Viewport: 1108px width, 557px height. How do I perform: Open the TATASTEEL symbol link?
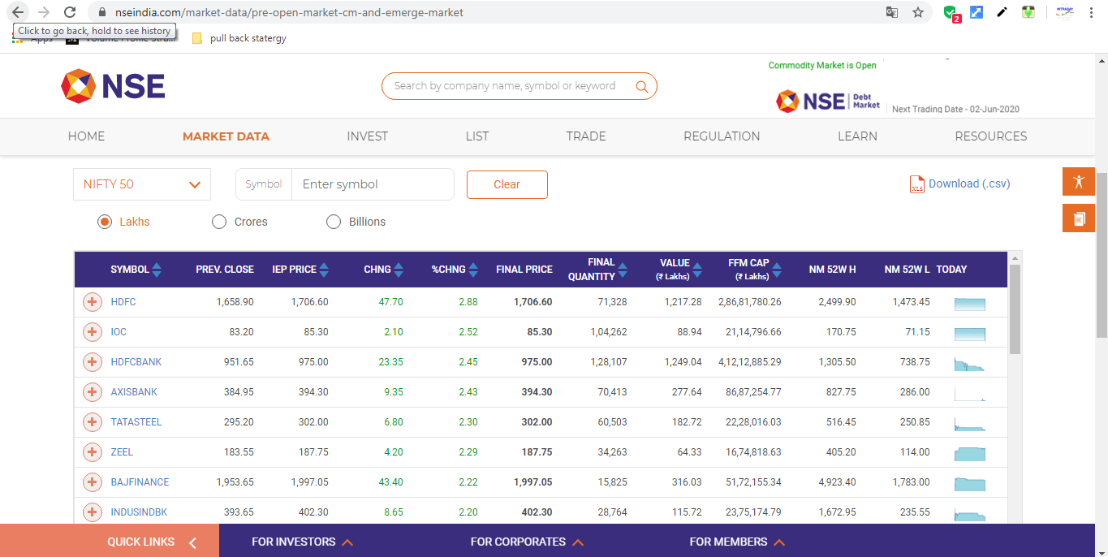(136, 422)
